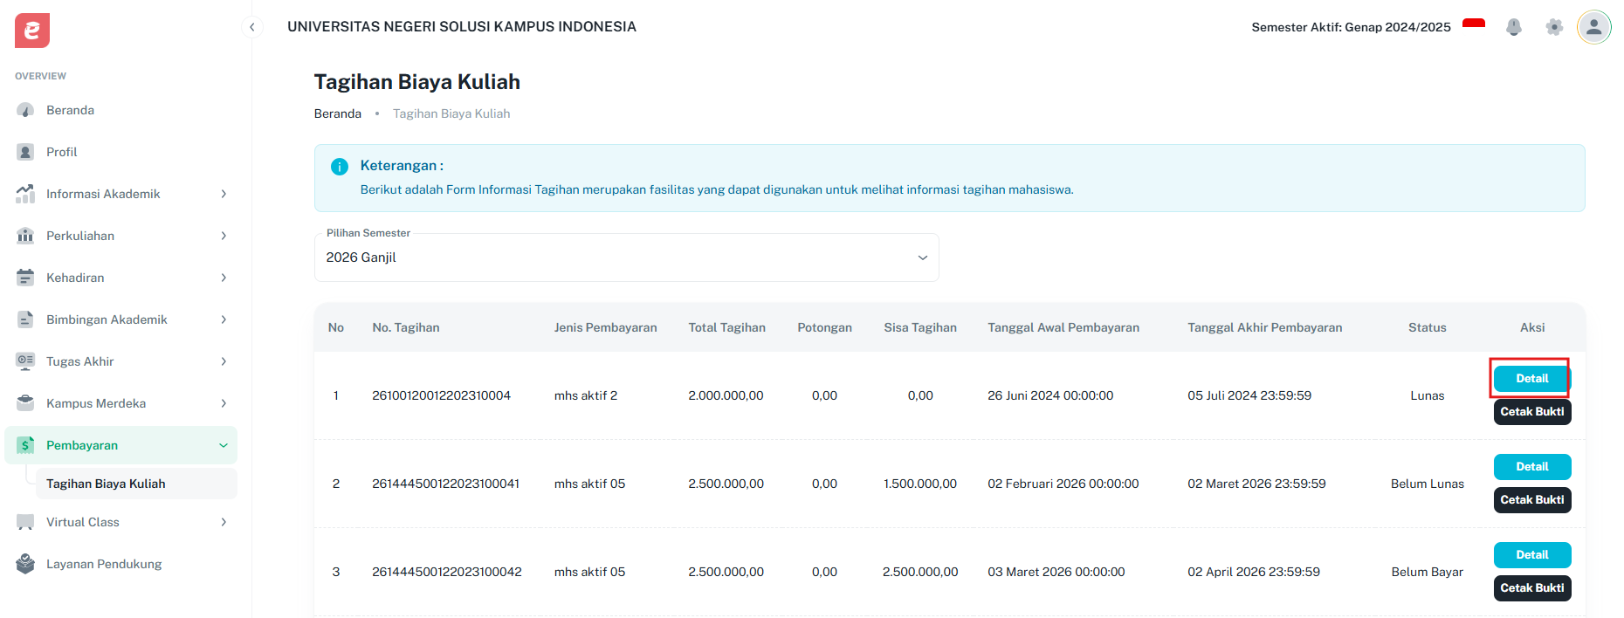
Task: Click the 'Lunas' status cell
Action: click(1427, 395)
